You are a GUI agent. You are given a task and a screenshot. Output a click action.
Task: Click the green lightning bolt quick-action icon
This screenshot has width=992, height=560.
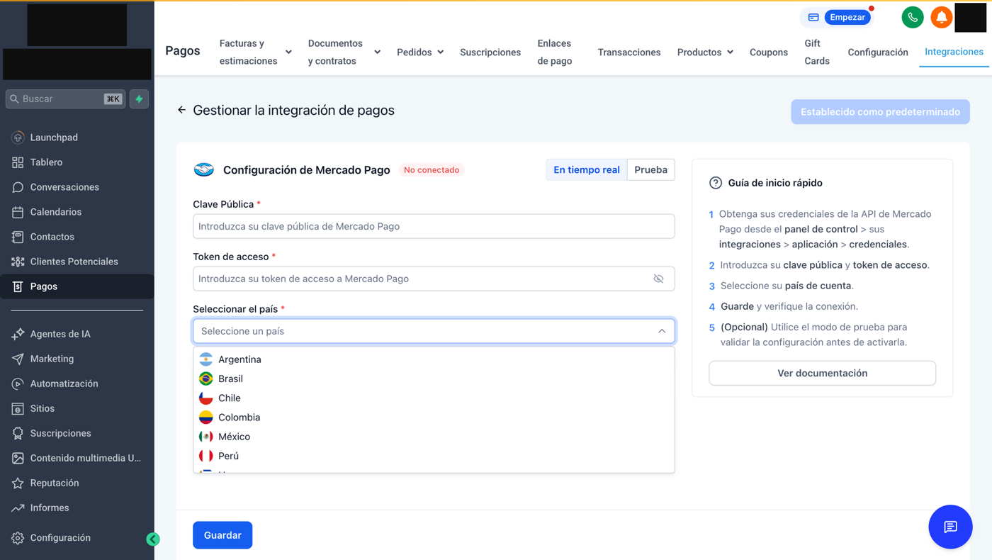coord(139,99)
